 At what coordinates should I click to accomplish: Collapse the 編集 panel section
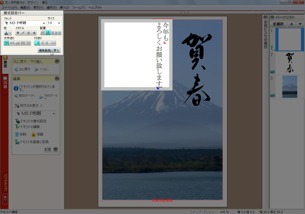tap(57, 79)
